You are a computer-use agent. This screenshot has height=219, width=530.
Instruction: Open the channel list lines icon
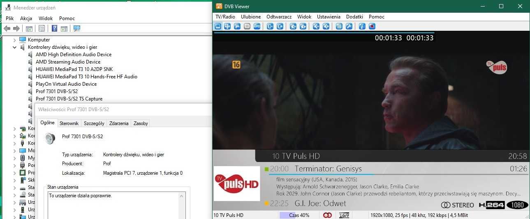tap(247, 26)
